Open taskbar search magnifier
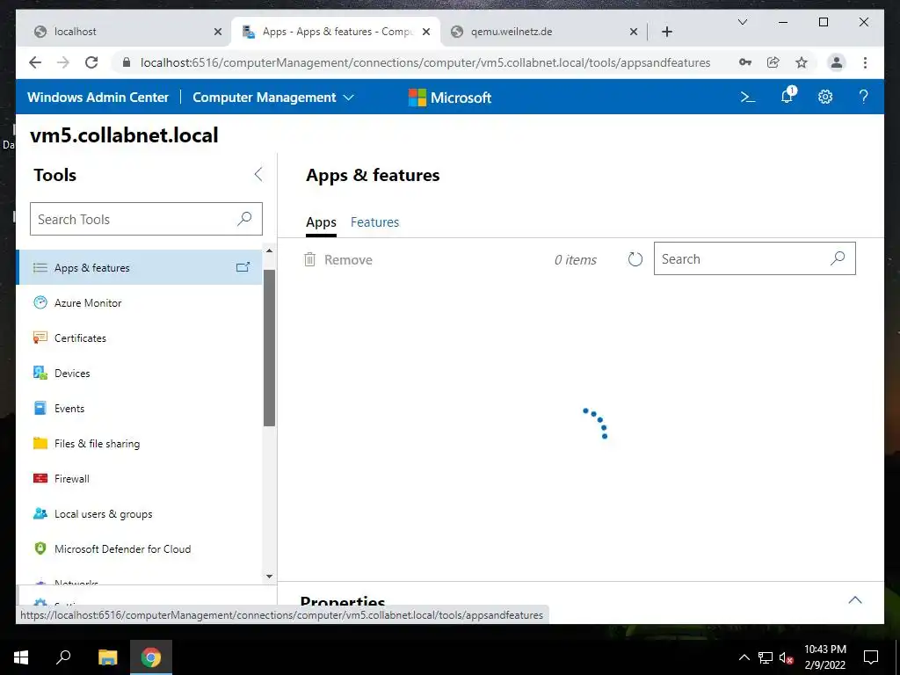The height and width of the screenshot is (675, 900). (63, 657)
